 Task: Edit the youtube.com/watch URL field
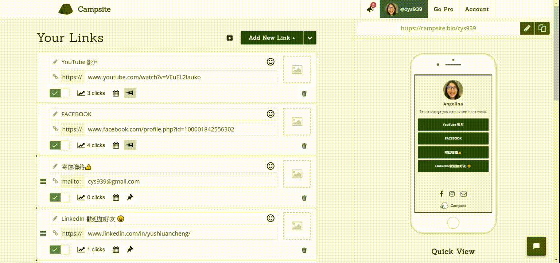(x=181, y=77)
